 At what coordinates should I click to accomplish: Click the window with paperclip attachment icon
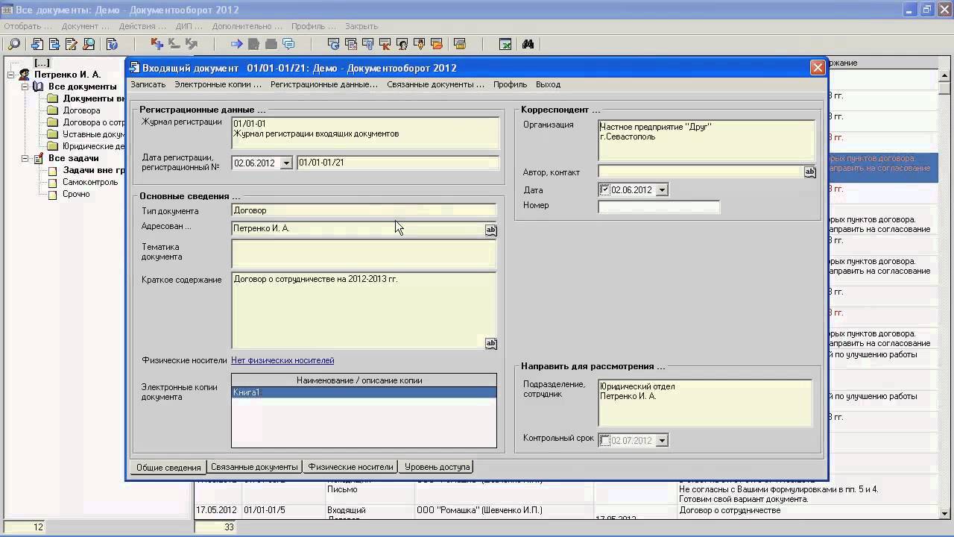coord(367,44)
